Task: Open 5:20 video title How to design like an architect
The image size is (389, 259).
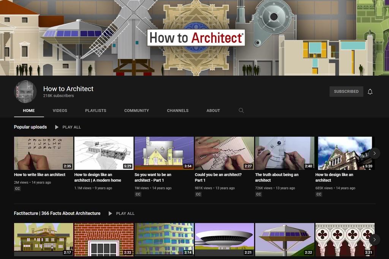Action: (334, 177)
